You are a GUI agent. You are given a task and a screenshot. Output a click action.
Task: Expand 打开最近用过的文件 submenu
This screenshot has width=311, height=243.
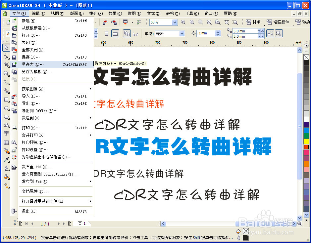pyautogui.click(x=90, y=201)
